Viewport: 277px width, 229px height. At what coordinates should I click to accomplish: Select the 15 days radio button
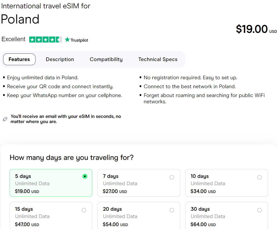(x=84, y=210)
